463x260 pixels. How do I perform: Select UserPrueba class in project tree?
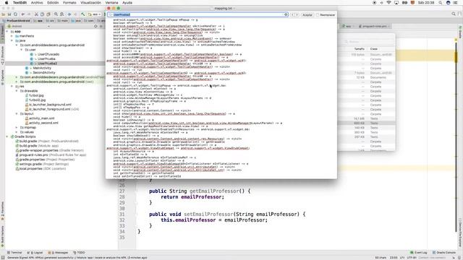point(46,58)
